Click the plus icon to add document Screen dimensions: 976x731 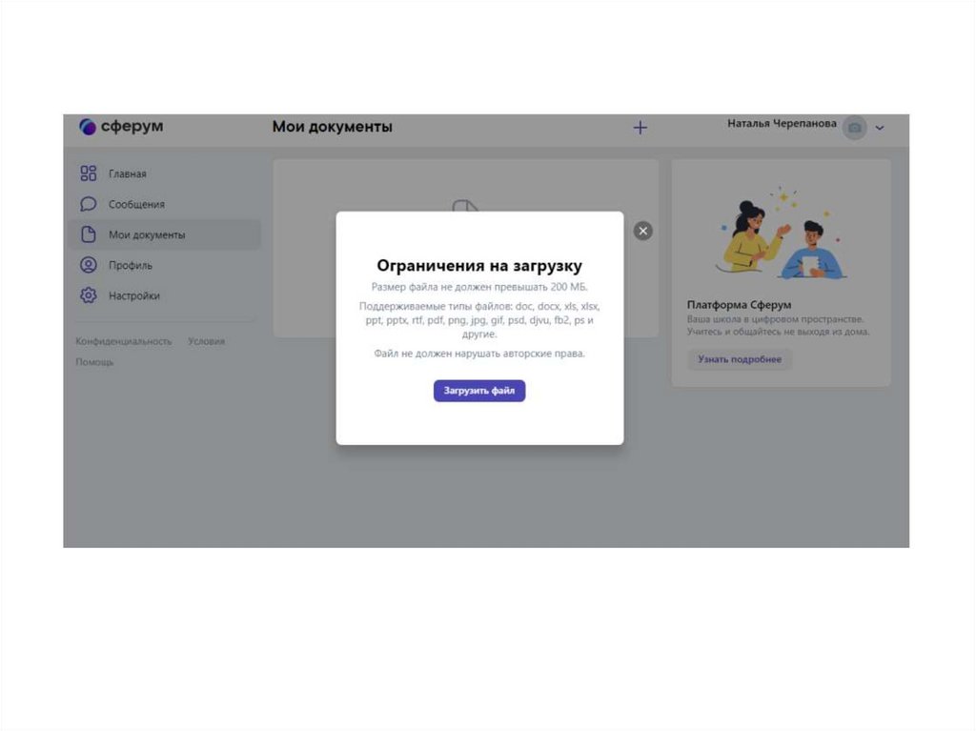[640, 128]
